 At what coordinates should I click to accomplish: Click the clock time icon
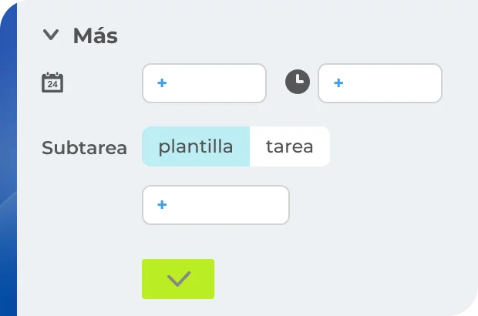coord(298,82)
